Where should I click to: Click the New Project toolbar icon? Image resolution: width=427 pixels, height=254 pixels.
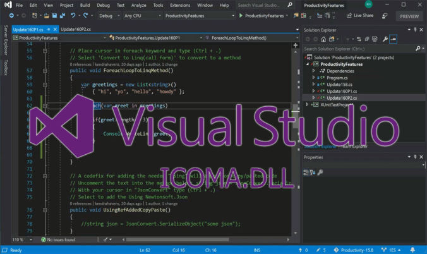coord(34,16)
